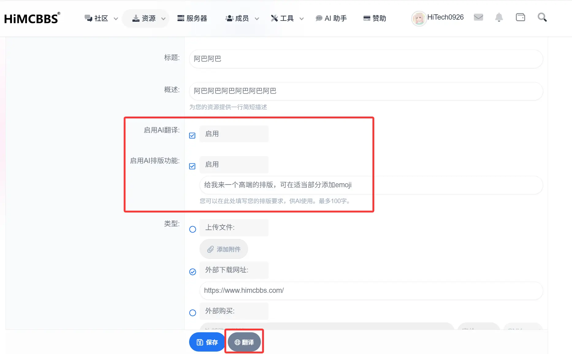The height and width of the screenshot is (354, 572).
Task: Click the 标题 title input field
Action: tap(365, 59)
